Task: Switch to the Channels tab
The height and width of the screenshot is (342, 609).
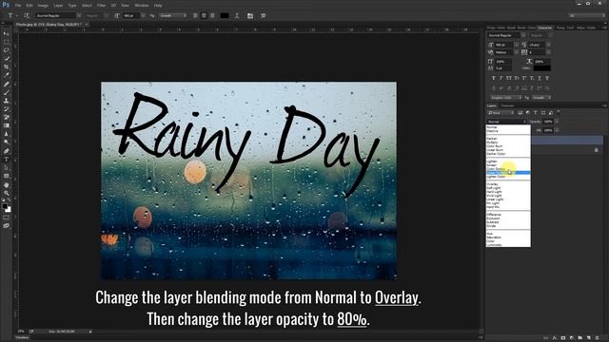Action: pos(507,105)
